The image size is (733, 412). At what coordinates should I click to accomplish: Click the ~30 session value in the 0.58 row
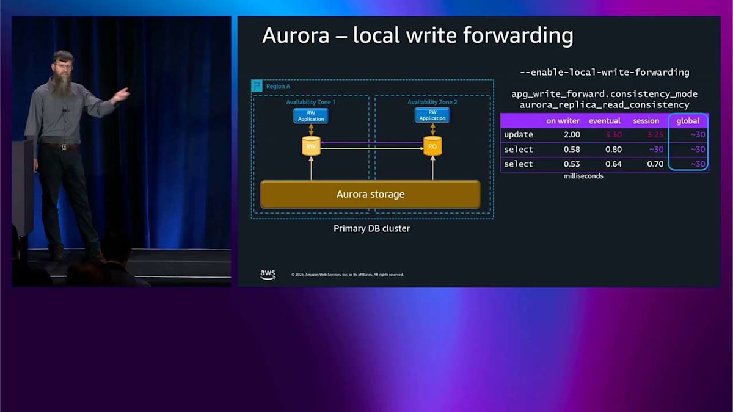(x=656, y=149)
